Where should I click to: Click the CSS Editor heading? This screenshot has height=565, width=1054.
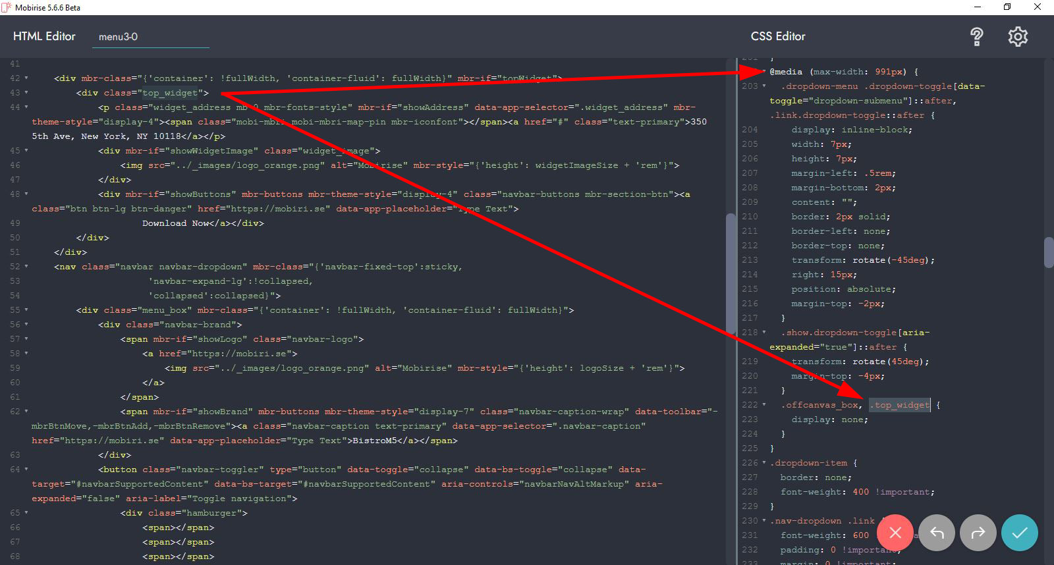pyautogui.click(x=778, y=36)
